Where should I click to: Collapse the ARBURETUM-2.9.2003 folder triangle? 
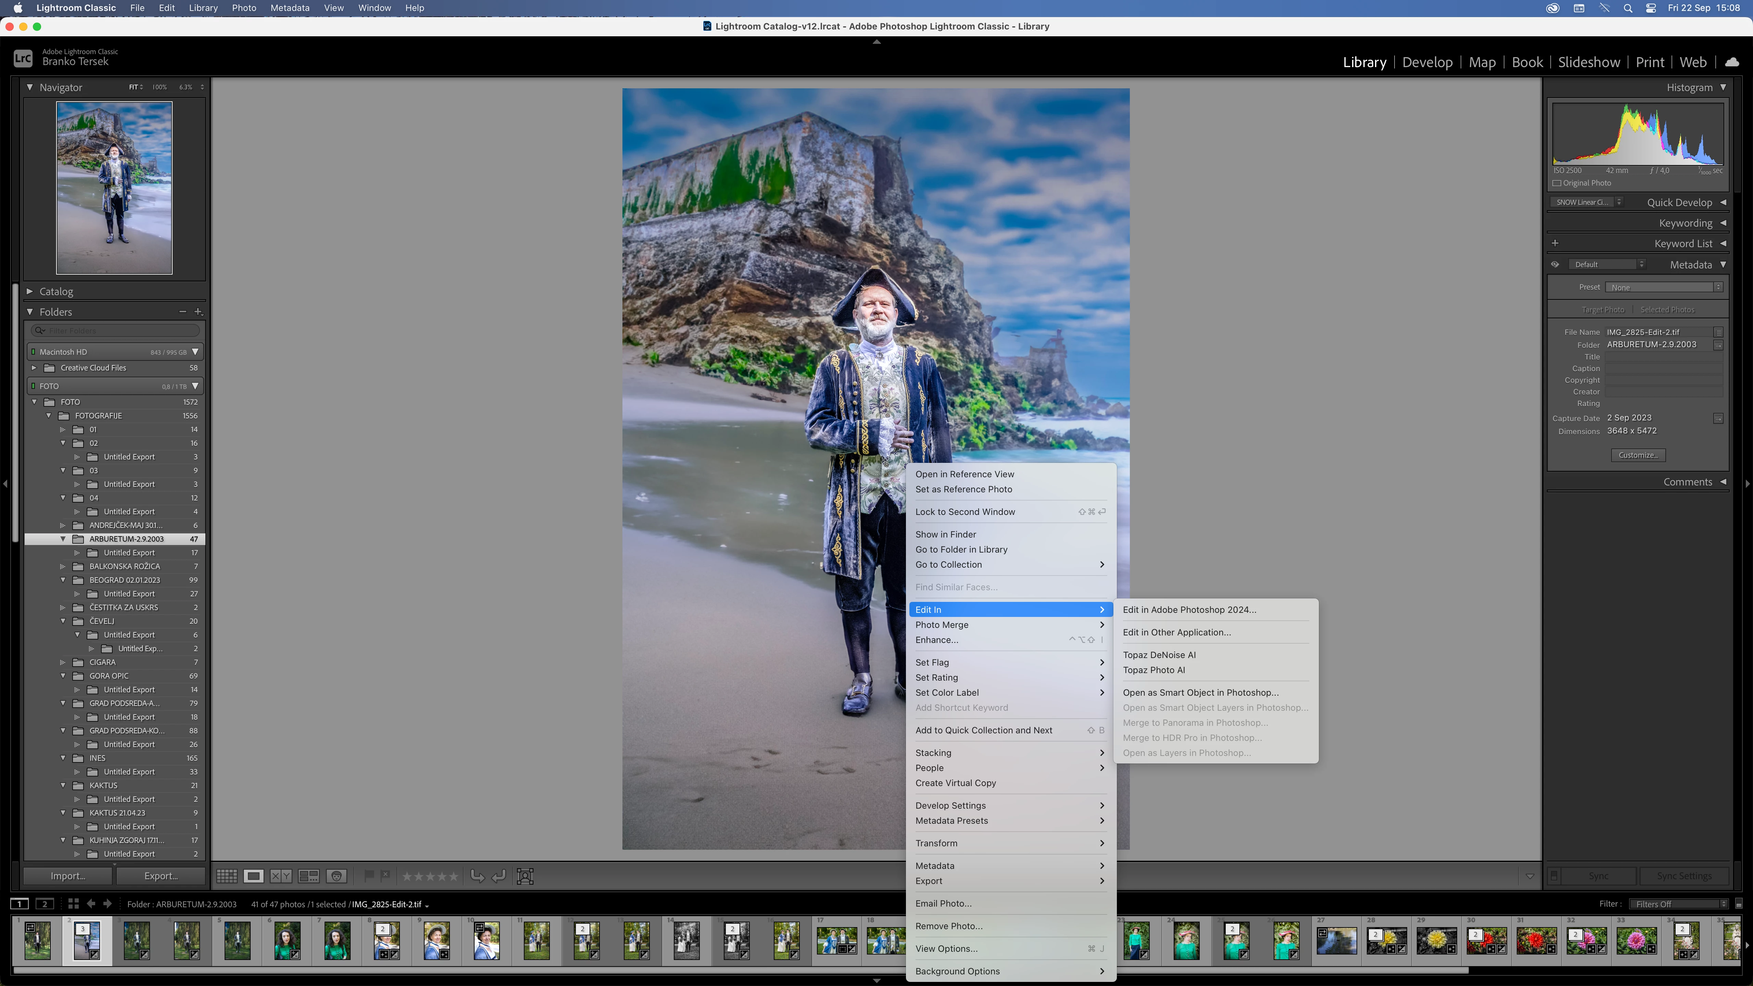pos(63,539)
